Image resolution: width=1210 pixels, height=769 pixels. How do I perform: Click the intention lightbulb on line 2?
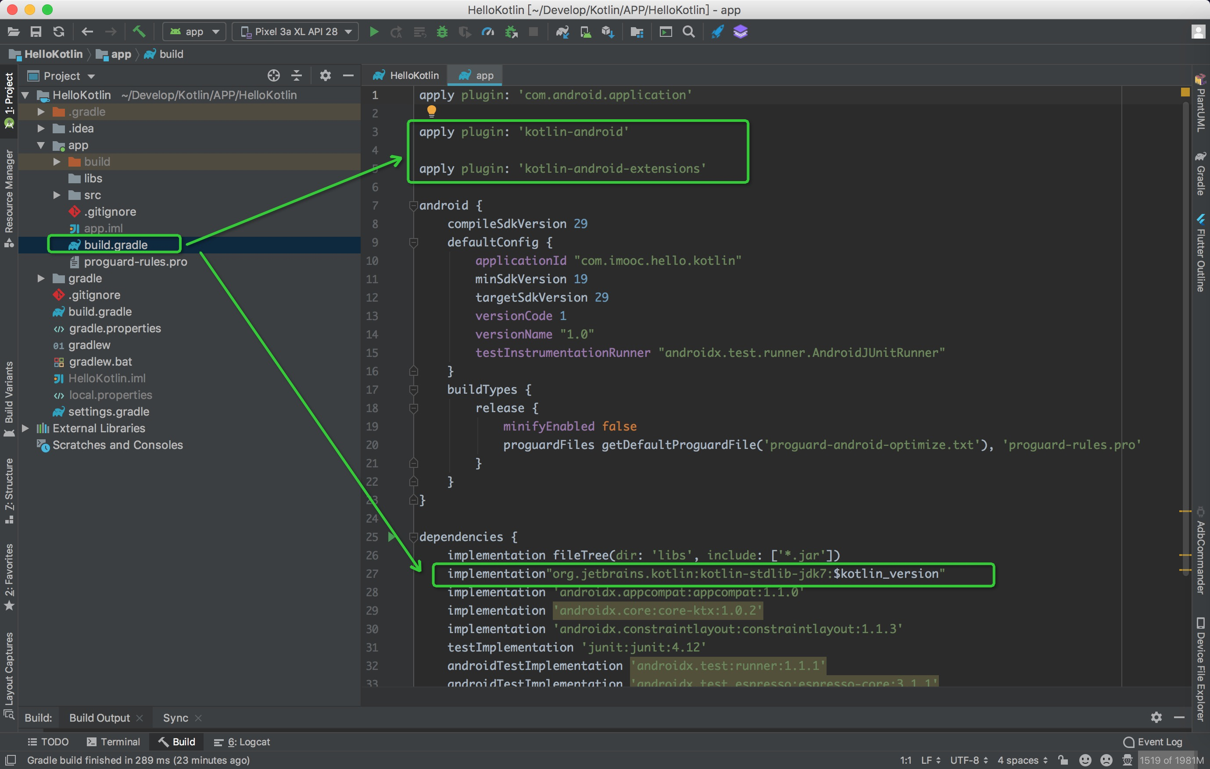click(431, 111)
